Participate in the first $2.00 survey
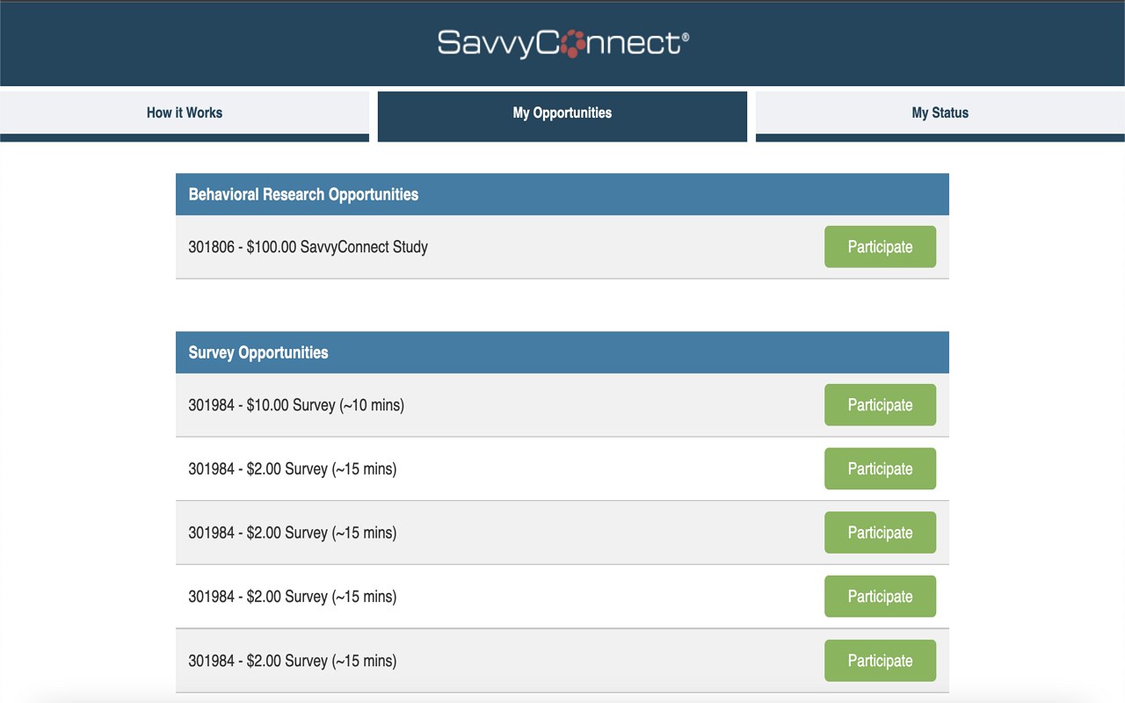This screenshot has width=1125, height=703. 880,469
